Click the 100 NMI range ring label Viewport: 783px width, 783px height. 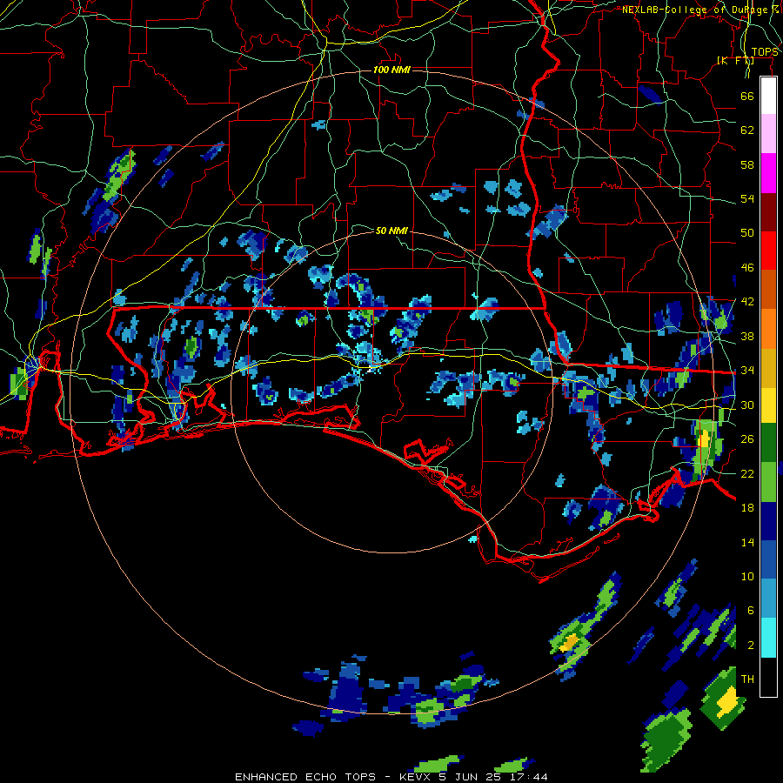[391, 70]
